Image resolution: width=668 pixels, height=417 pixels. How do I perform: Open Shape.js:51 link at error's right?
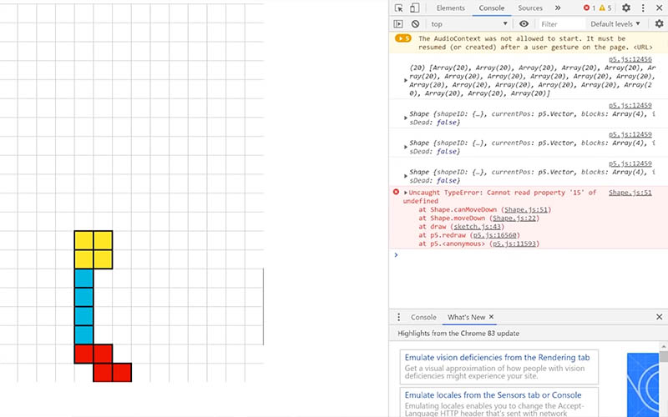pos(630,193)
